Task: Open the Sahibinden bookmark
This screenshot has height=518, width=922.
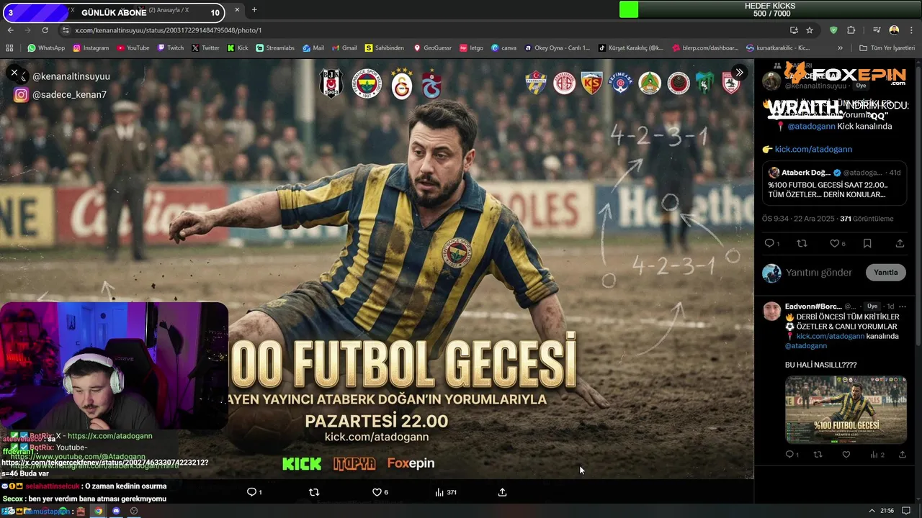Action: [385, 48]
